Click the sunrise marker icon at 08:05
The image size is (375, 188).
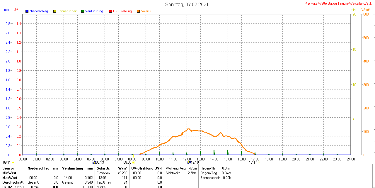(x=133, y=162)
